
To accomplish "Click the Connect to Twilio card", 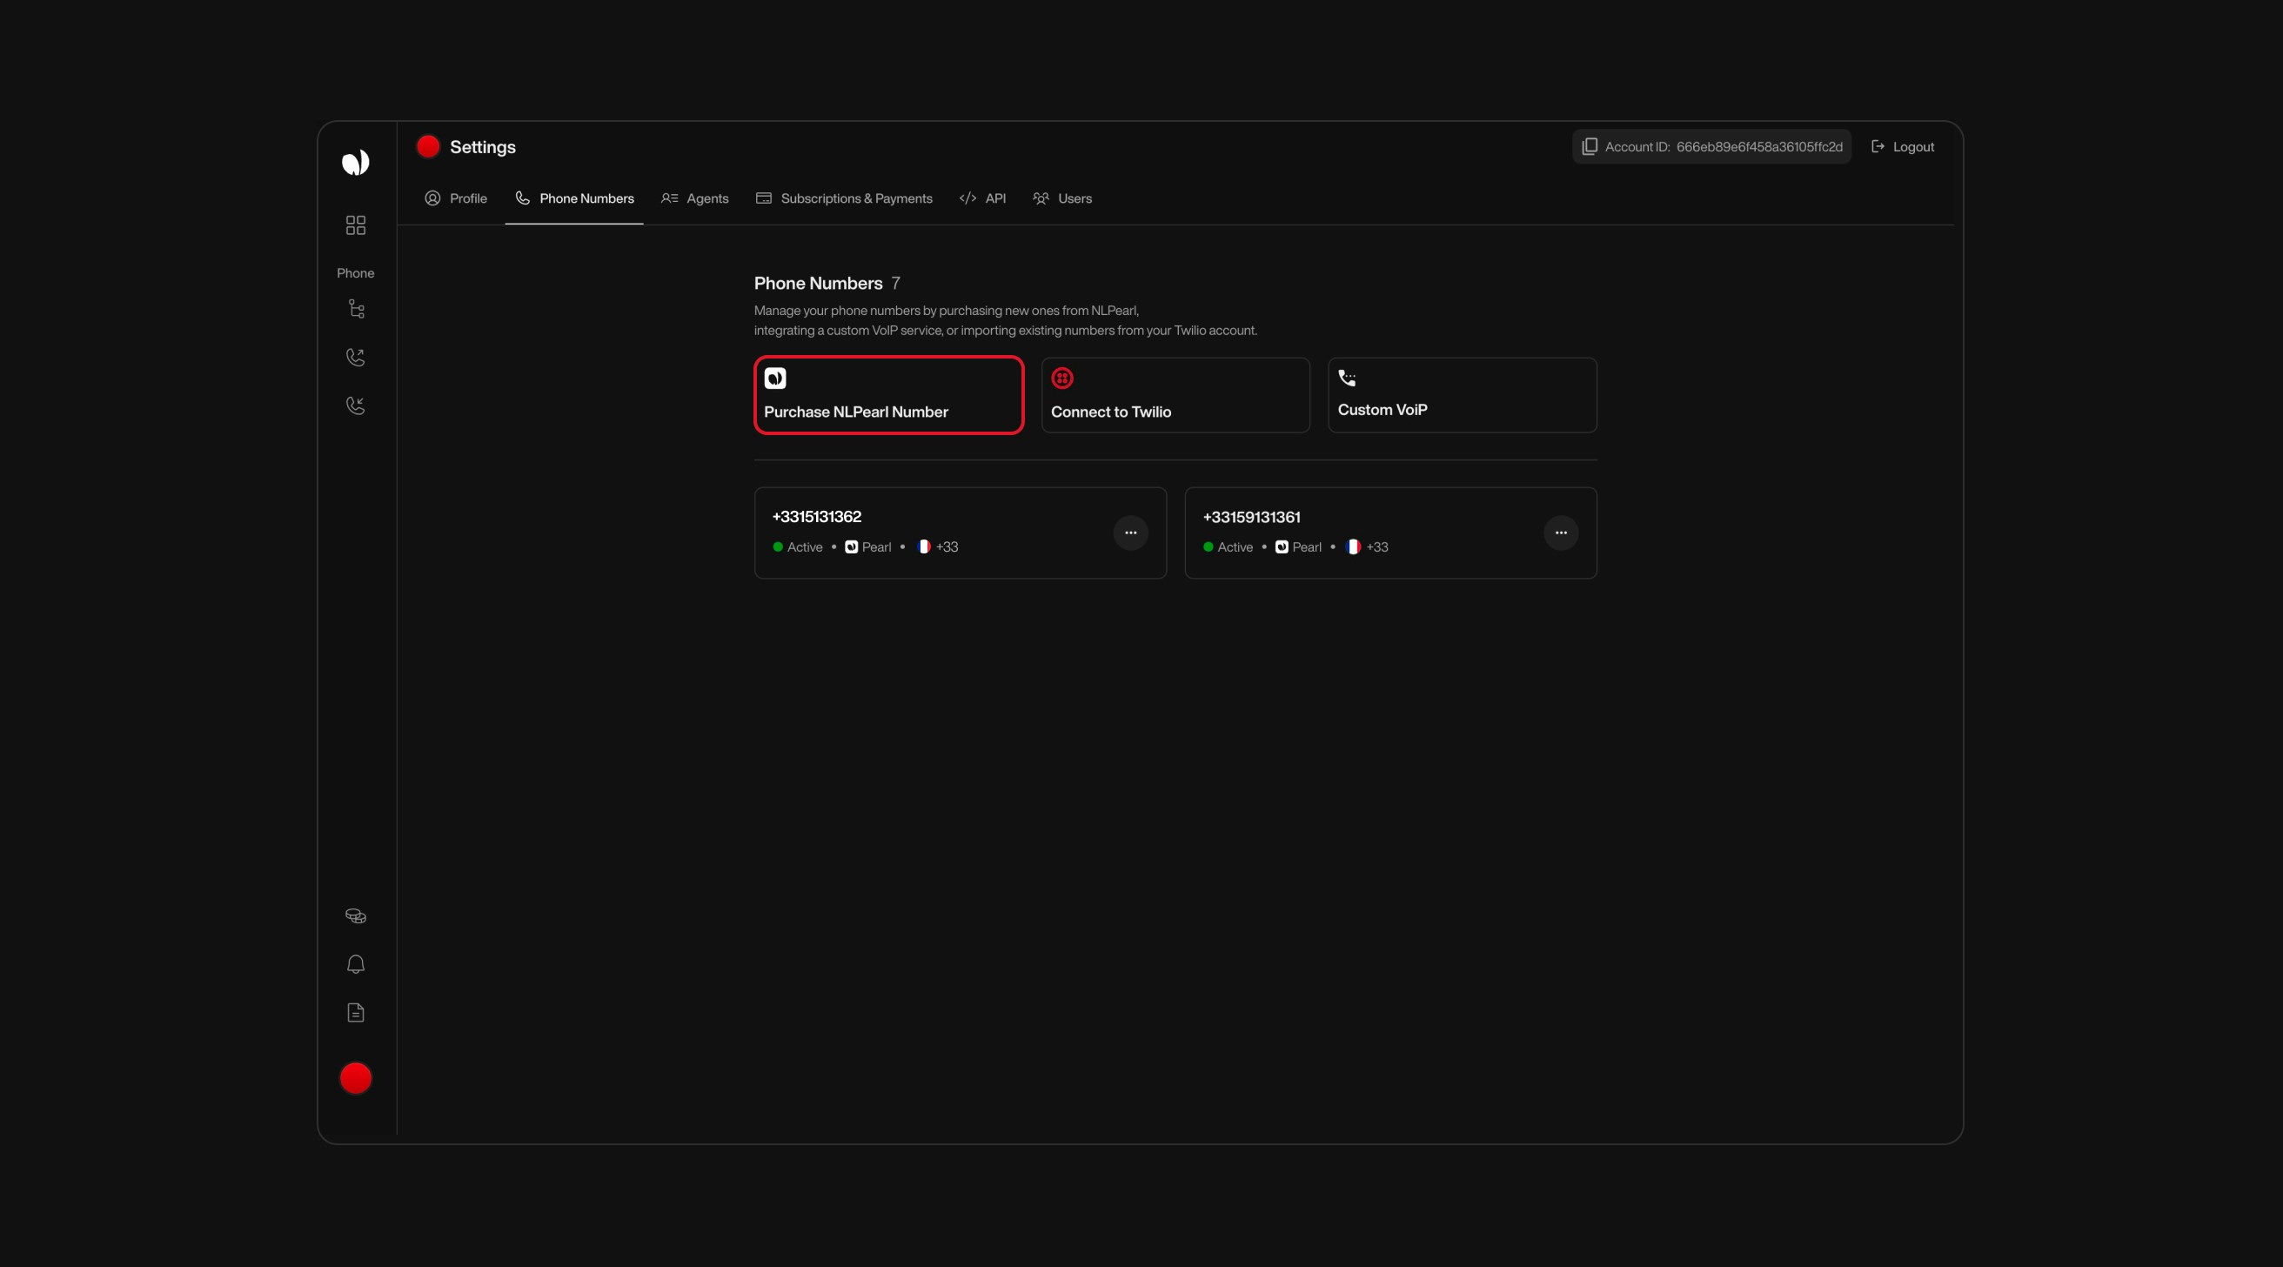I will click(x=1175, y=394).
